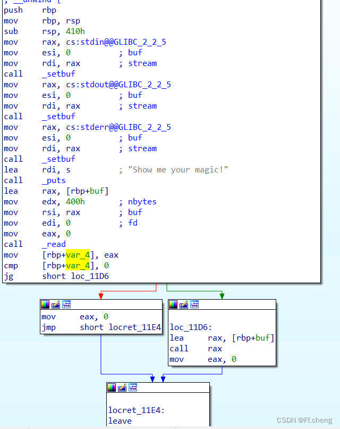
Task: Jump to stderr@@GLIBC_2_2_5 symbol
Action: 125,127
